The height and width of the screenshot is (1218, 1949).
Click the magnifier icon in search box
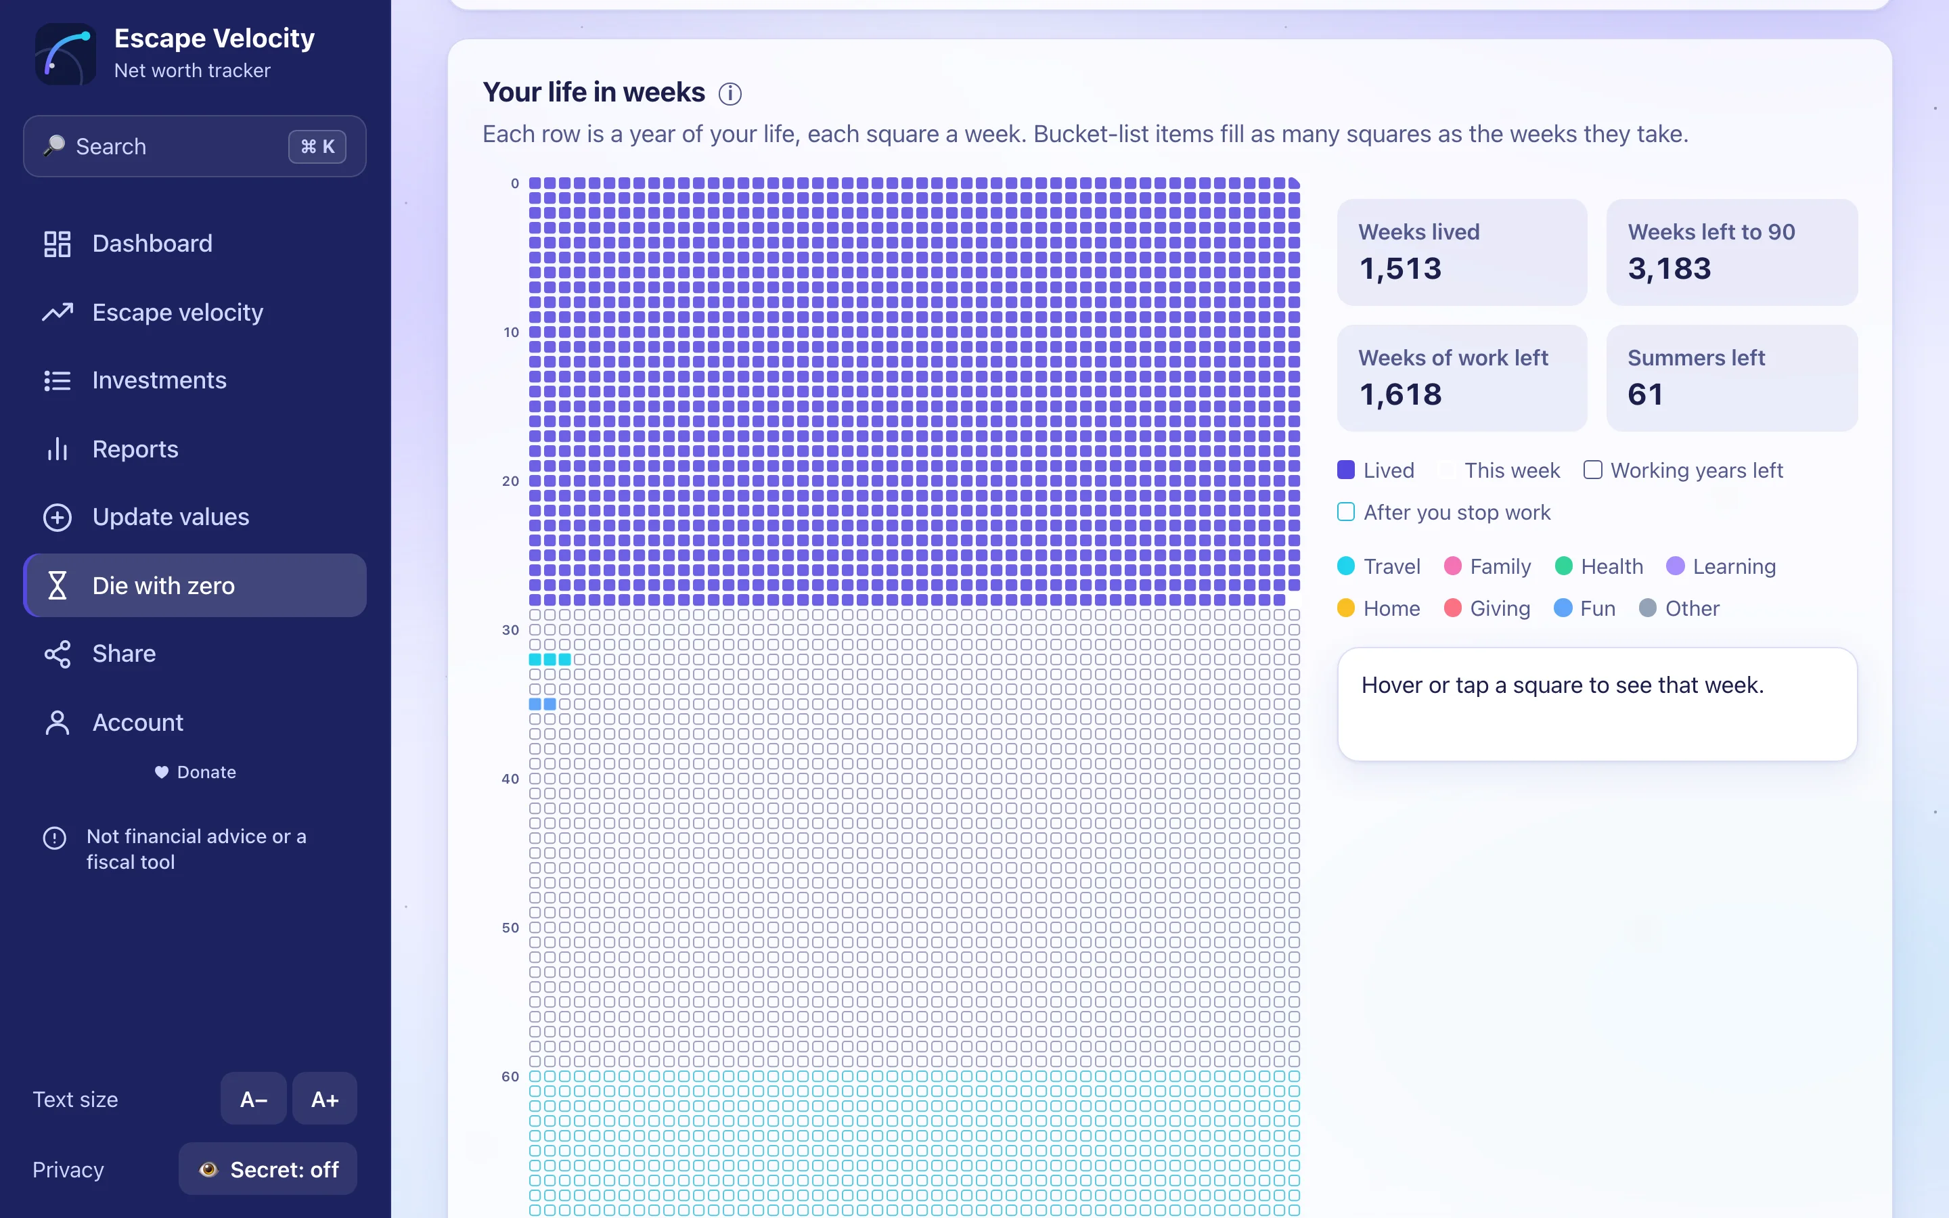tap(54, 145)
